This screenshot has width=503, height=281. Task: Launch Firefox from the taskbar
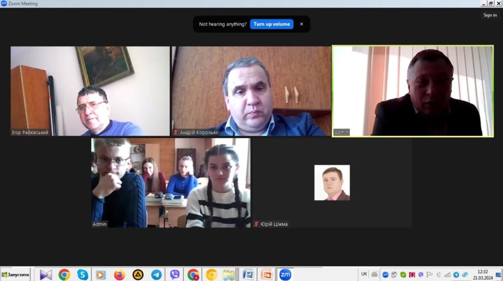click(119, 275)
